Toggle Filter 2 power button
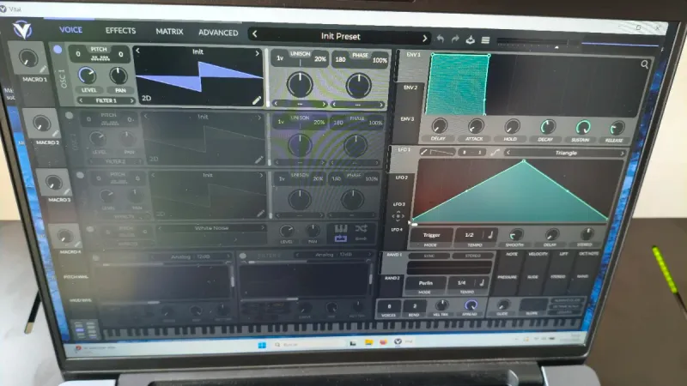Screen dimensions: 687x386 tap(243, 255)
